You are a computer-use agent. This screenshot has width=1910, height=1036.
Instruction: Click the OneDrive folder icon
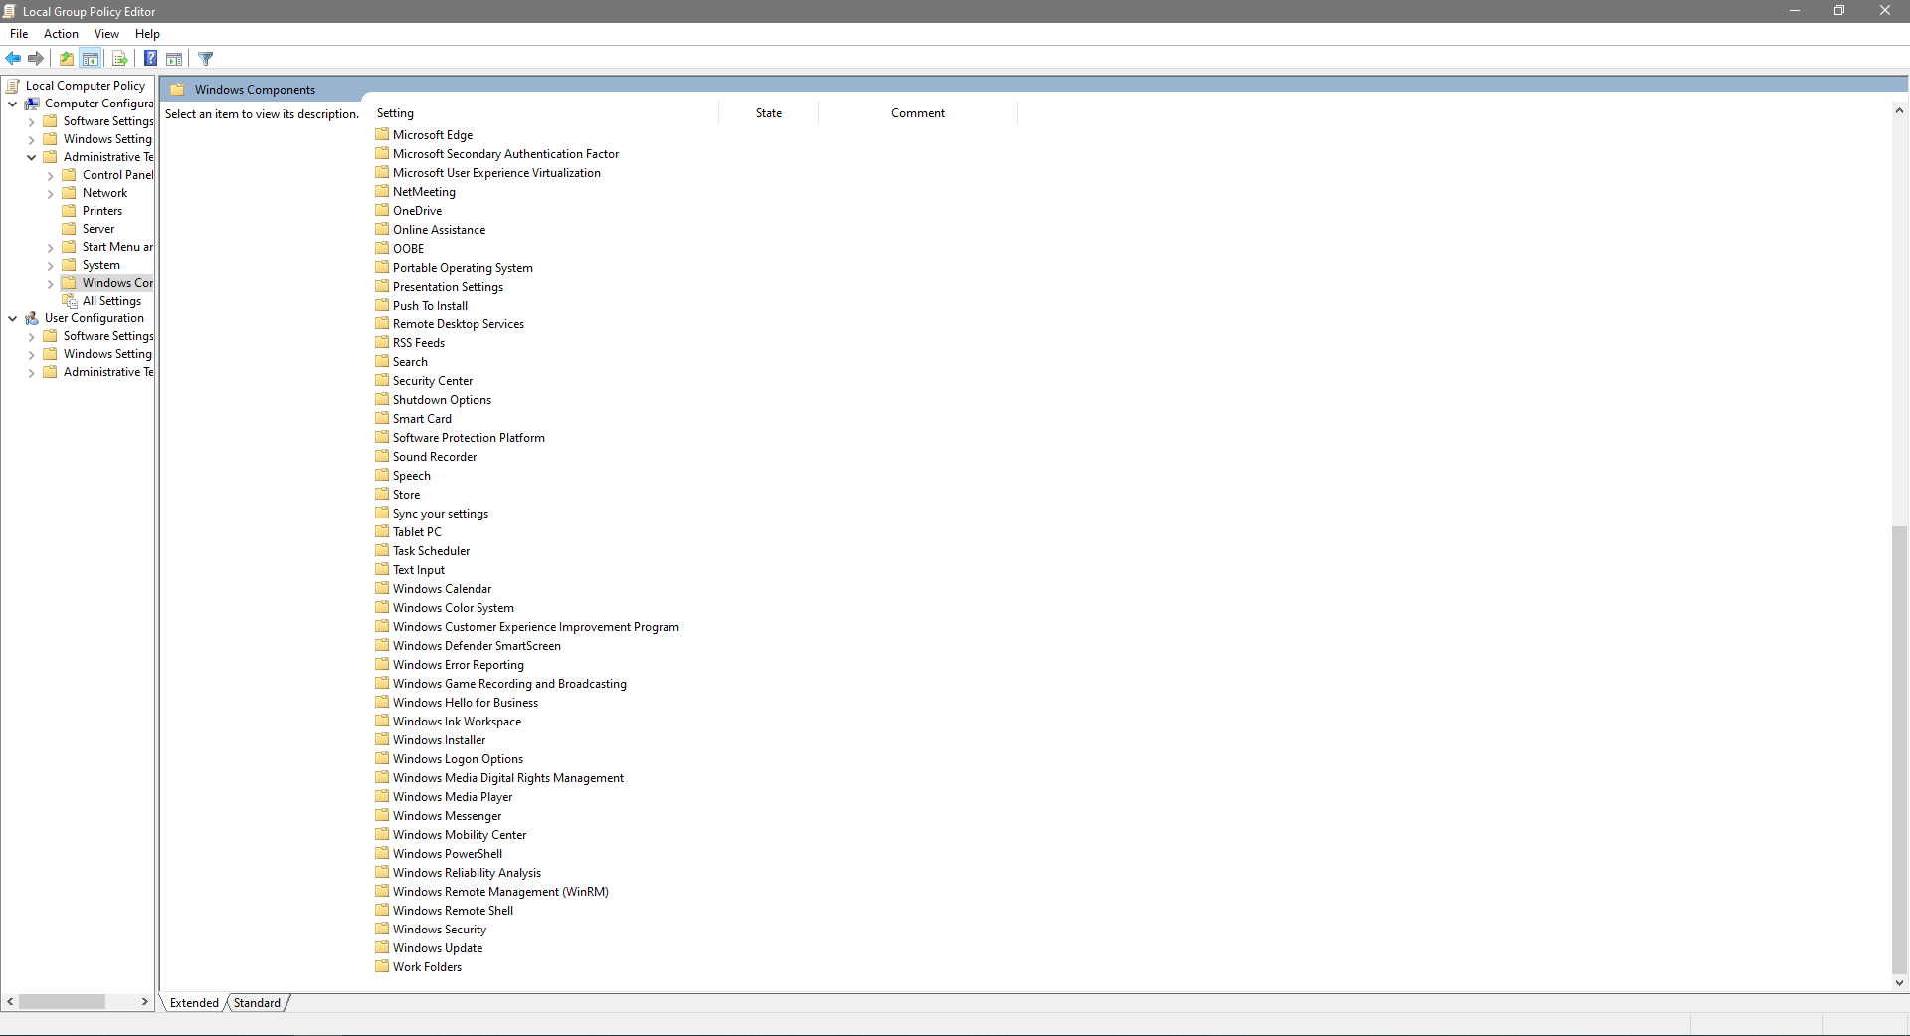click(x=382, y=210)
